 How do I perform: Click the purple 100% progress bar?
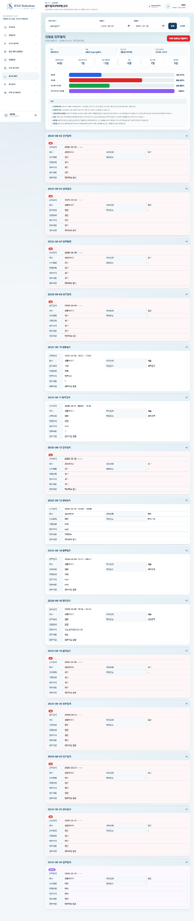coord(122,91)
